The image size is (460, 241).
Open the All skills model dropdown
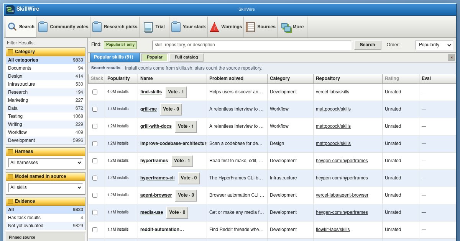[x=46, y=187]
